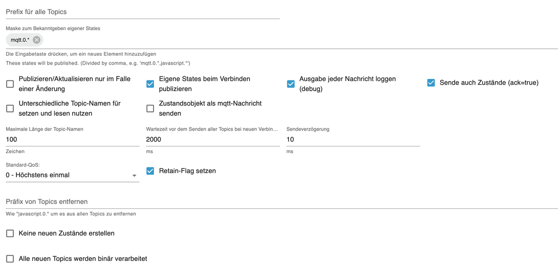Check Zustandsobjekt als mqtt-Nachricht senden
The width and height of the screenshot is (558, 267).
point(150,108)
